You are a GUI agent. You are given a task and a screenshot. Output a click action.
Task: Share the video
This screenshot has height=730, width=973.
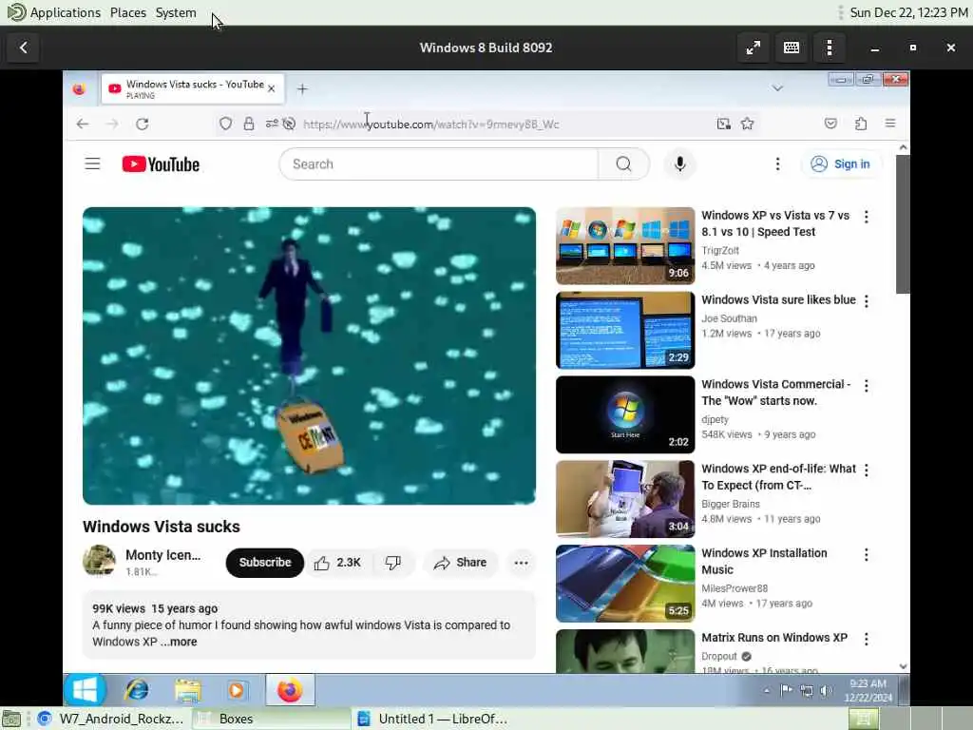[461, 563]
